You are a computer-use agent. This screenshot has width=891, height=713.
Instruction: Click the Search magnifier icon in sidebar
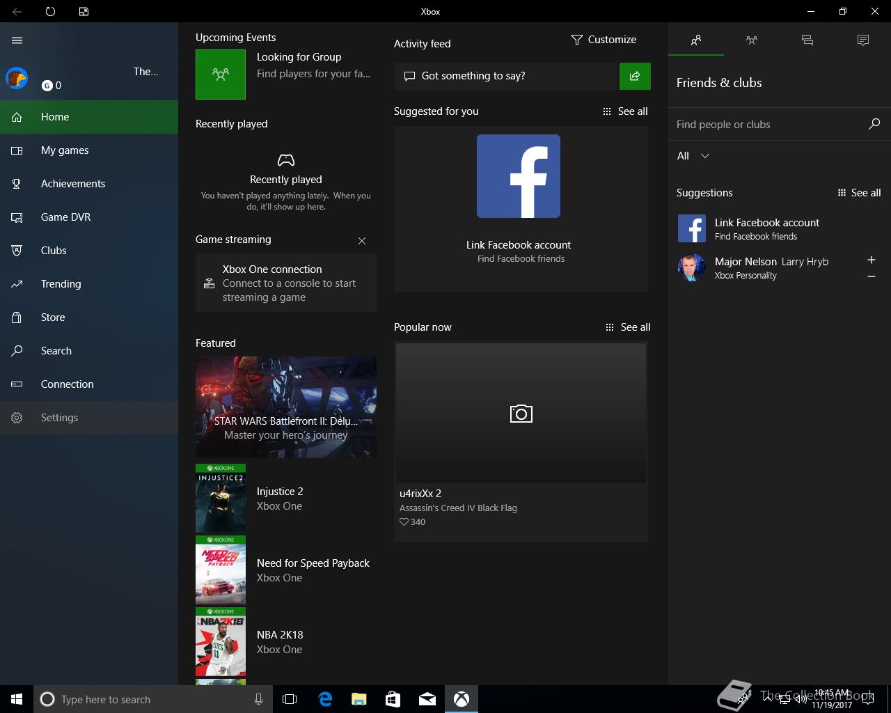[17, 351]
